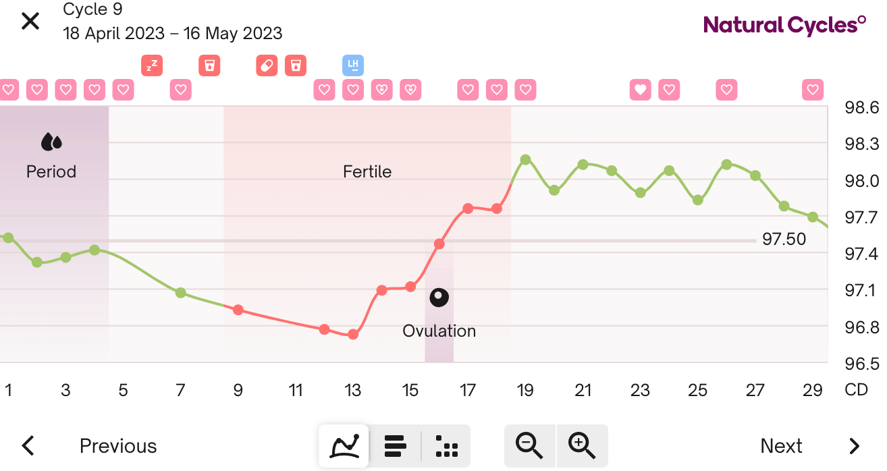
Task: Click the pill medication icon
Action: click(x=267, y=65)
